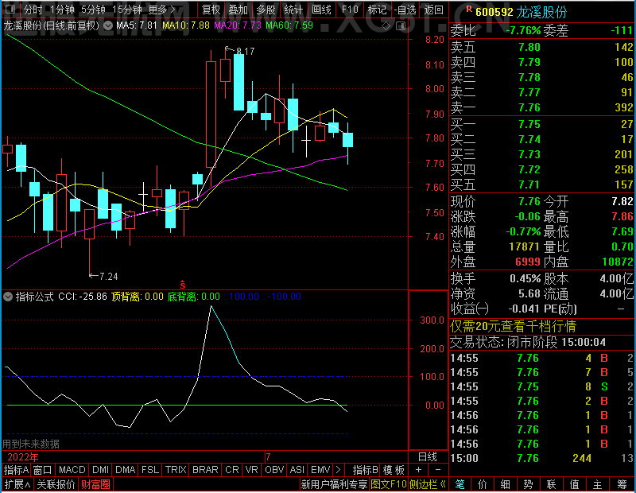636x493 pixels.
Task: Switch indicator to ASI
Action: (x=297, y=470)
